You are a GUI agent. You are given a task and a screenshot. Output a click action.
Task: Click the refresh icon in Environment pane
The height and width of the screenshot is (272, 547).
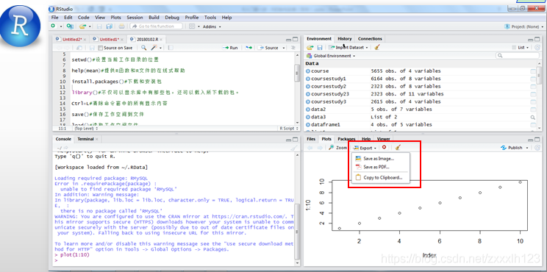click(537, 48)
